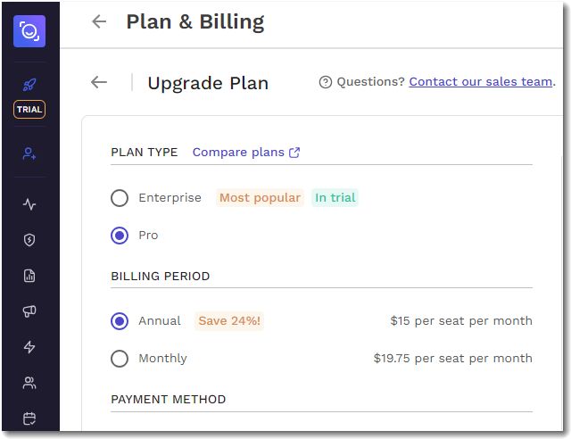This screenshot has width=571, height=439.
Task: Click the TRIAL badge in sidebar
Action: (29, 110)
